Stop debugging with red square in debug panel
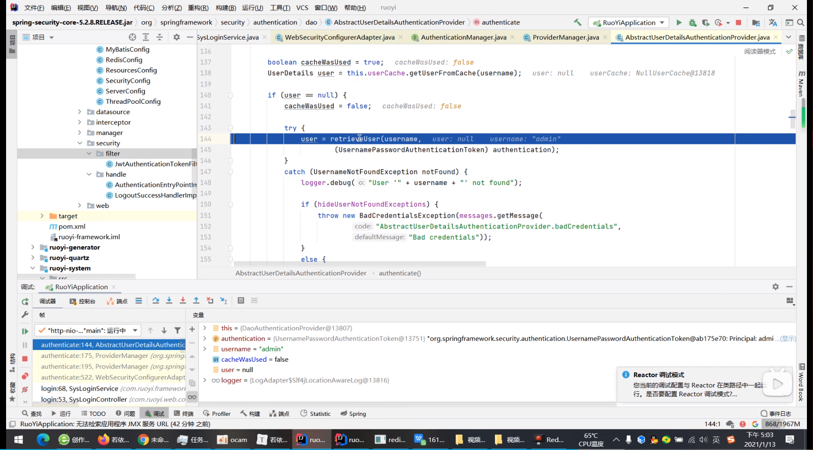Image resolution: width=813 pixels, height=450 pixels. pos(25,359)
